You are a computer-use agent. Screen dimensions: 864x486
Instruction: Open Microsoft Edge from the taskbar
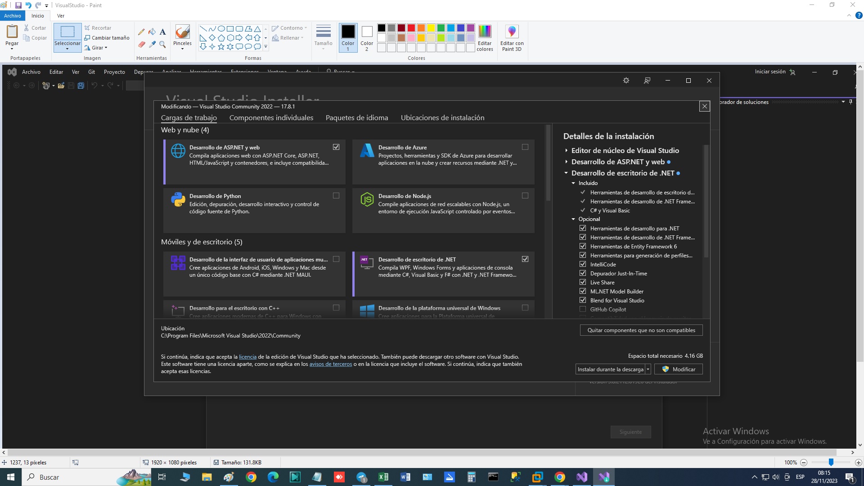[273, 477]
